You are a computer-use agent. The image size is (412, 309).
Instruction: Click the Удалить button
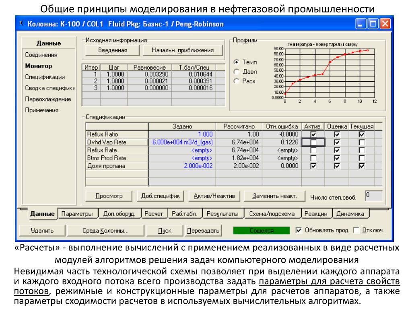click(x=42, y=231)
